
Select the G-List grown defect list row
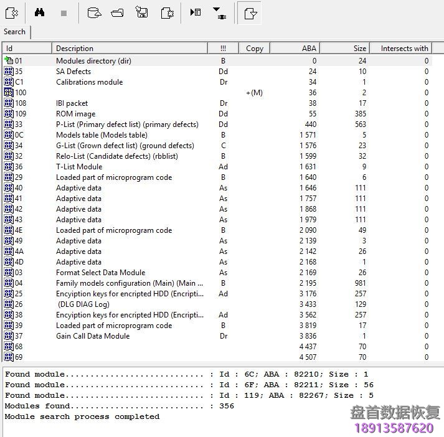pos(125,146)
